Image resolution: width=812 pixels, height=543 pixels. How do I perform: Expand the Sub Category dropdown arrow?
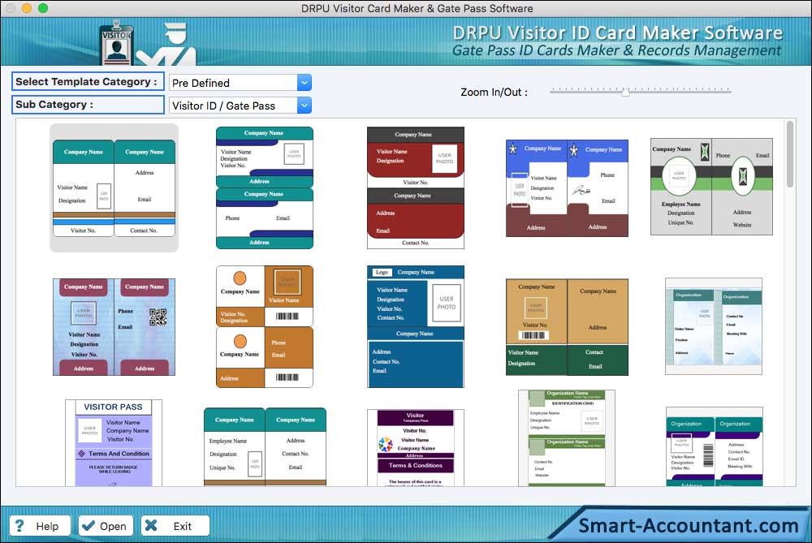click(304, 106)
